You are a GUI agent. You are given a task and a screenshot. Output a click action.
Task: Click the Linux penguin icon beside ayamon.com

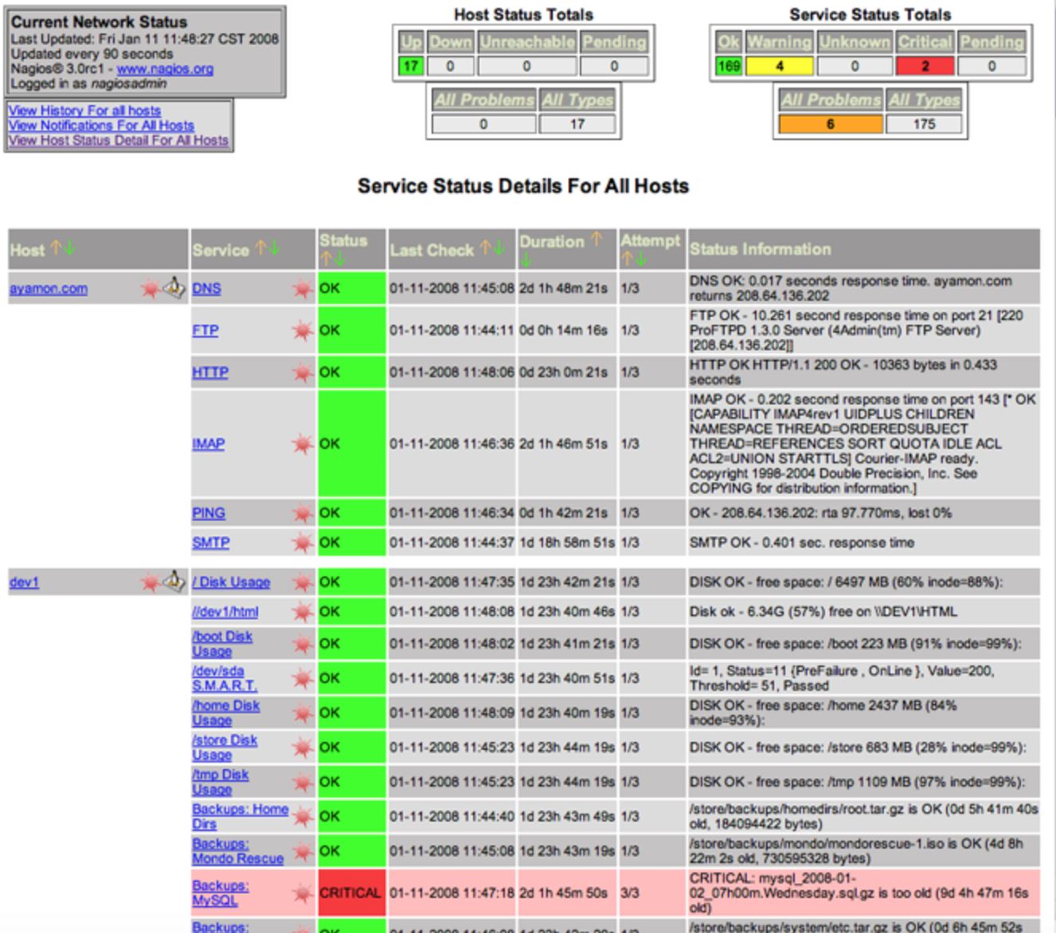pos(174,287)
